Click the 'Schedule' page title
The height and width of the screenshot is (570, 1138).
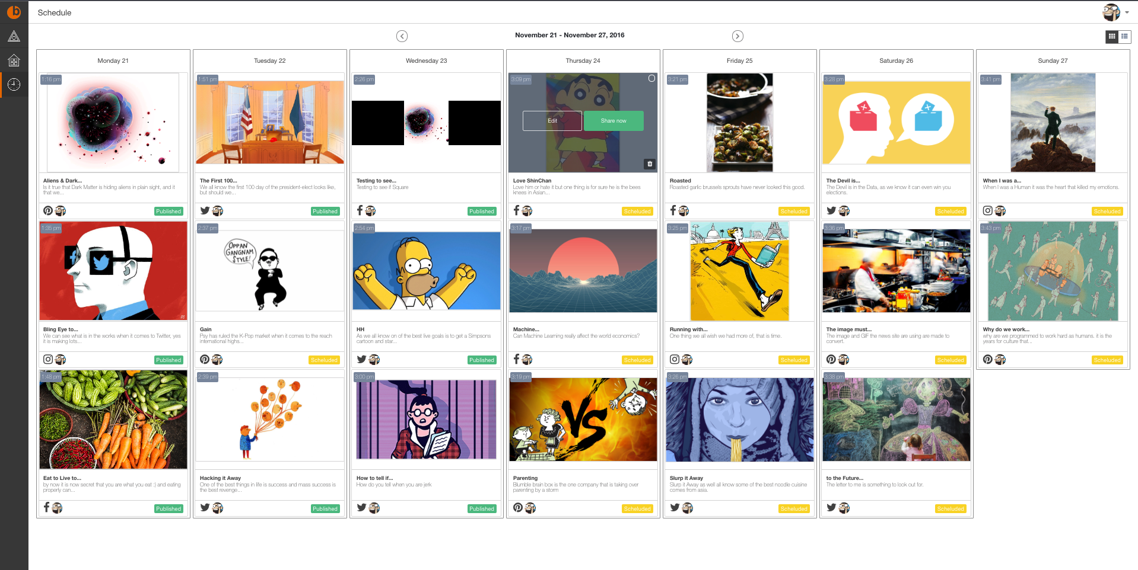click(x=55, y=12)
